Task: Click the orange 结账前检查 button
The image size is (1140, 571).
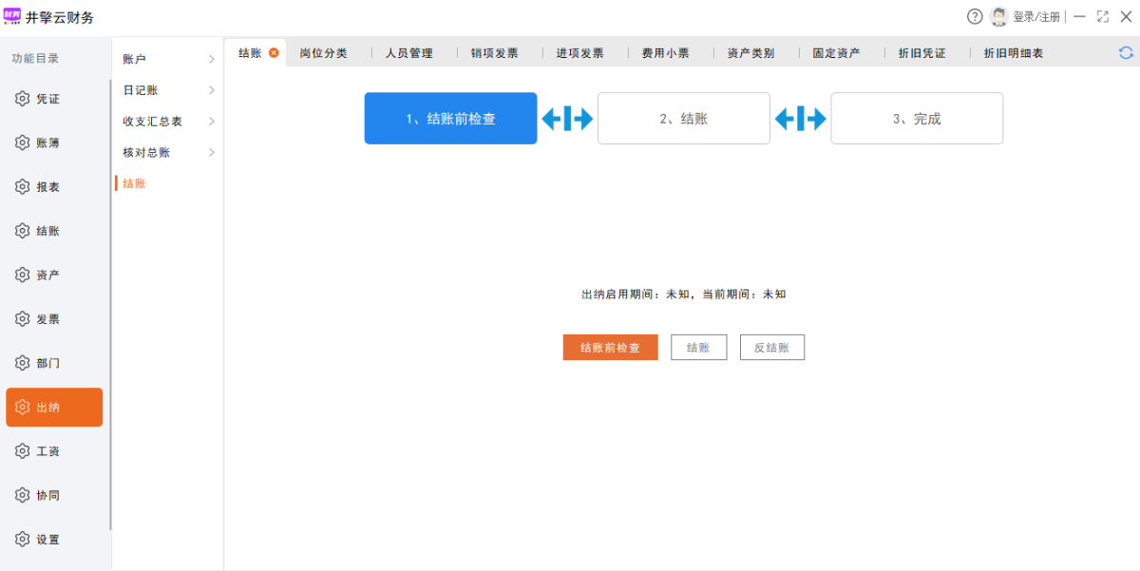Action: click(610, 348)
